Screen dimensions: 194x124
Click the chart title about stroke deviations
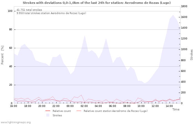(x=97, y=3)
